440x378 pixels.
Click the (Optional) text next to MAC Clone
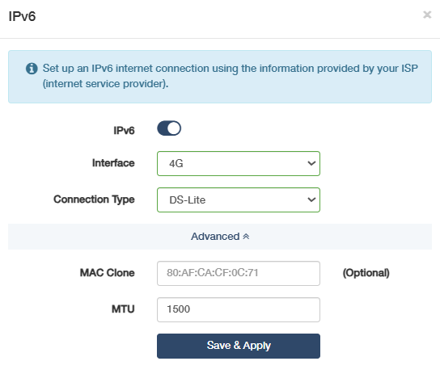click(x=366, y=273)
